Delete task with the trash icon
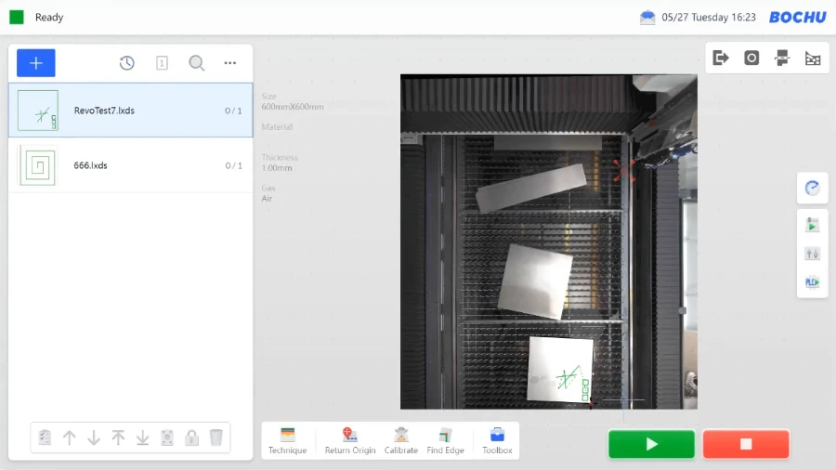This screenshot has height=470, width=836. point(216,437)
